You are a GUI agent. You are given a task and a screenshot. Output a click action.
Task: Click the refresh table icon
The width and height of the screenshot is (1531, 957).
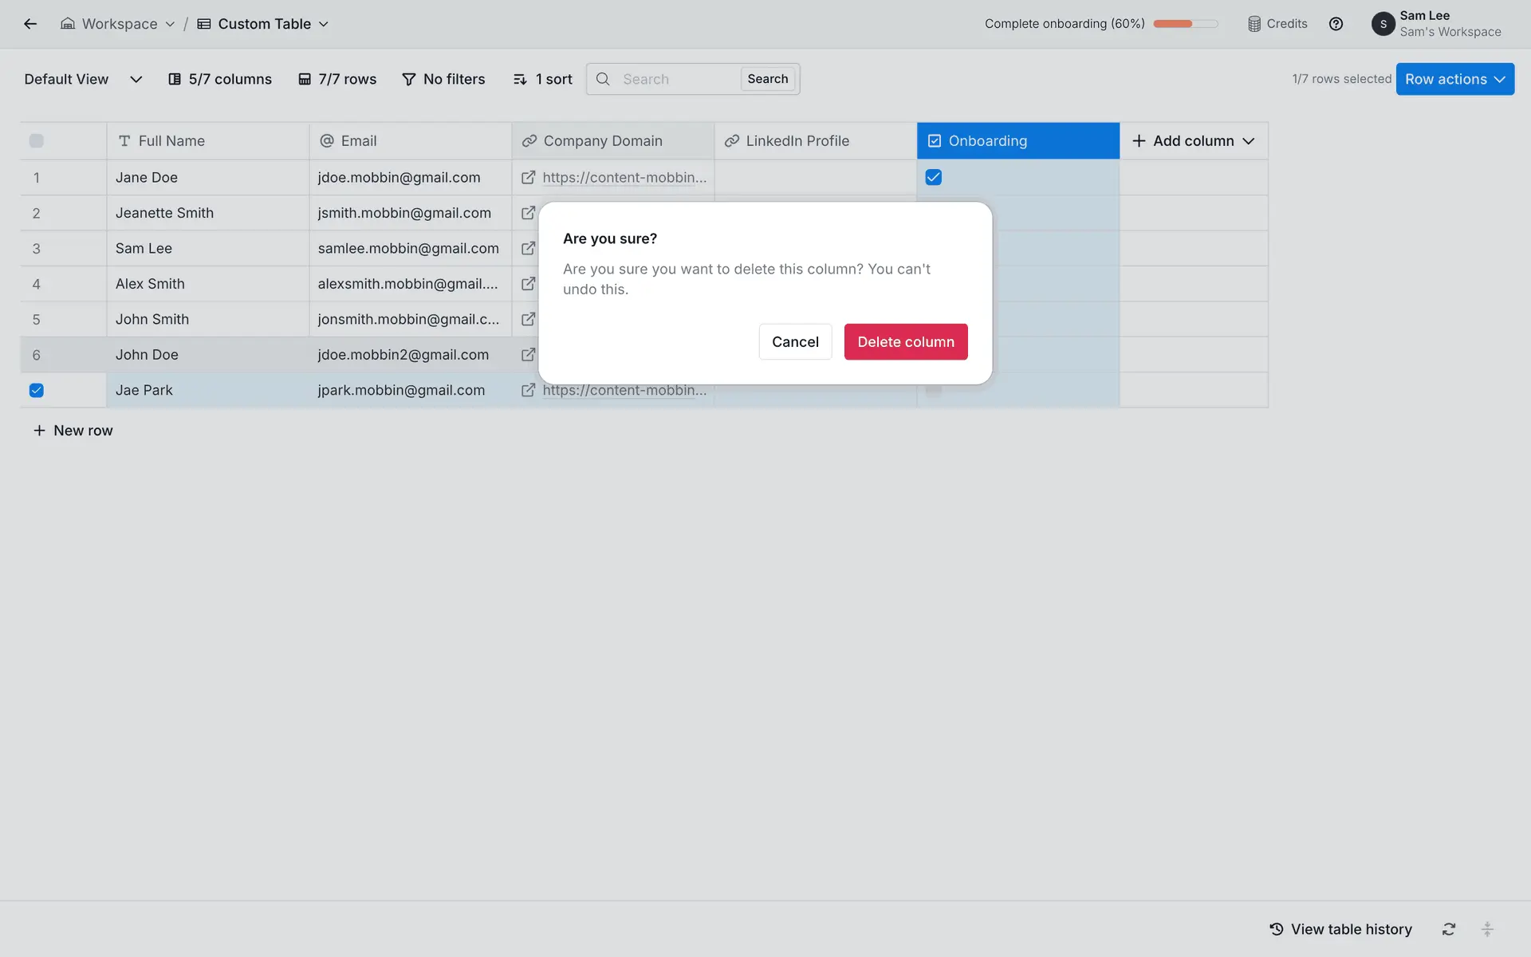pos(1449,929)
